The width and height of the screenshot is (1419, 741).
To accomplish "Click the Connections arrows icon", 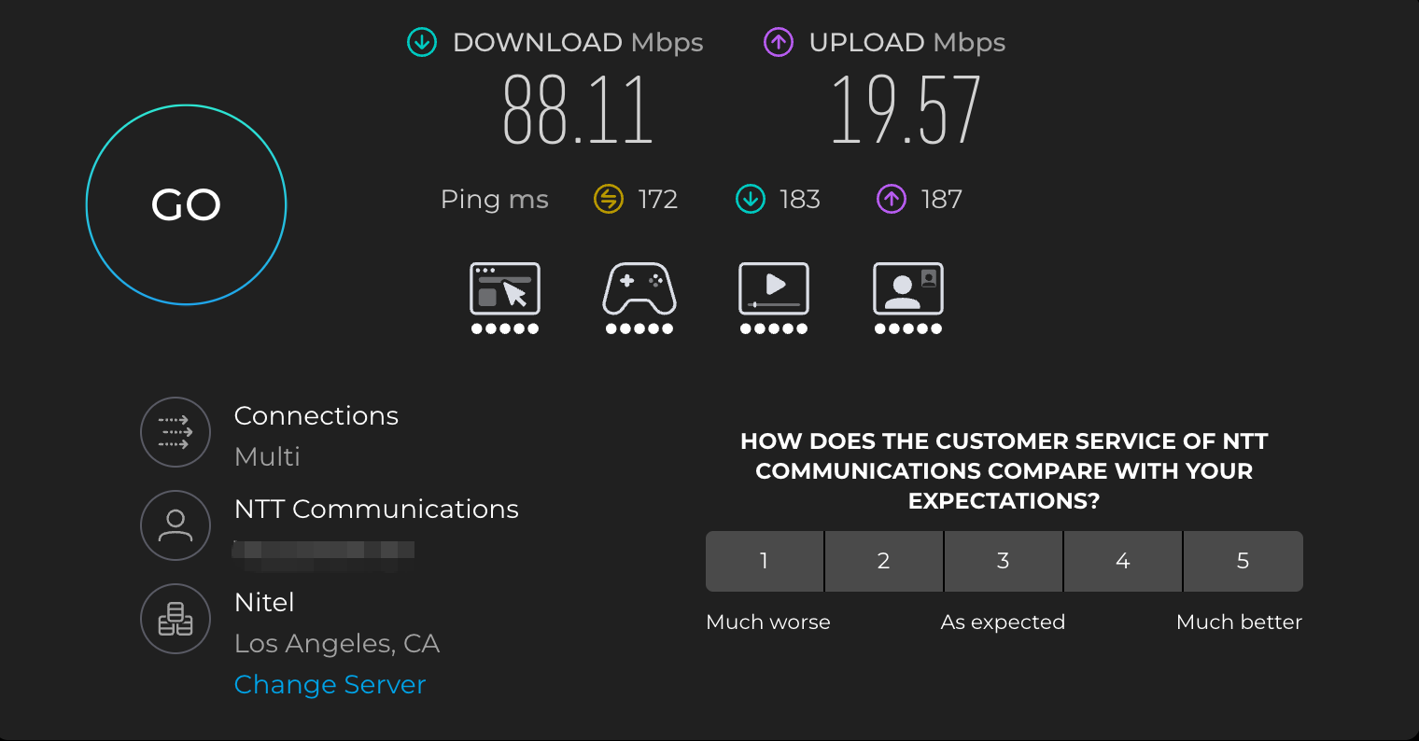I will point(176,432).
